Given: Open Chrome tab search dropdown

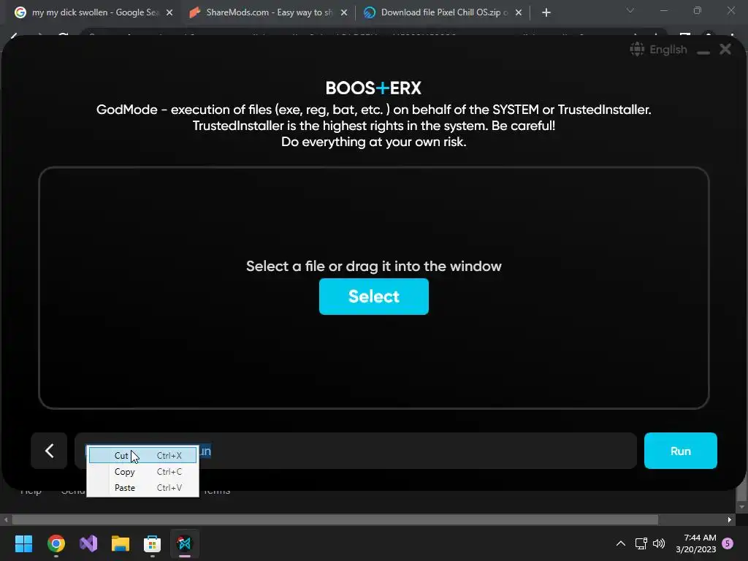Looking at the screenshot, I should tap(630, 10).
